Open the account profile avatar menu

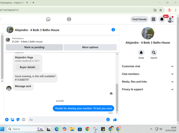point(170,19)
